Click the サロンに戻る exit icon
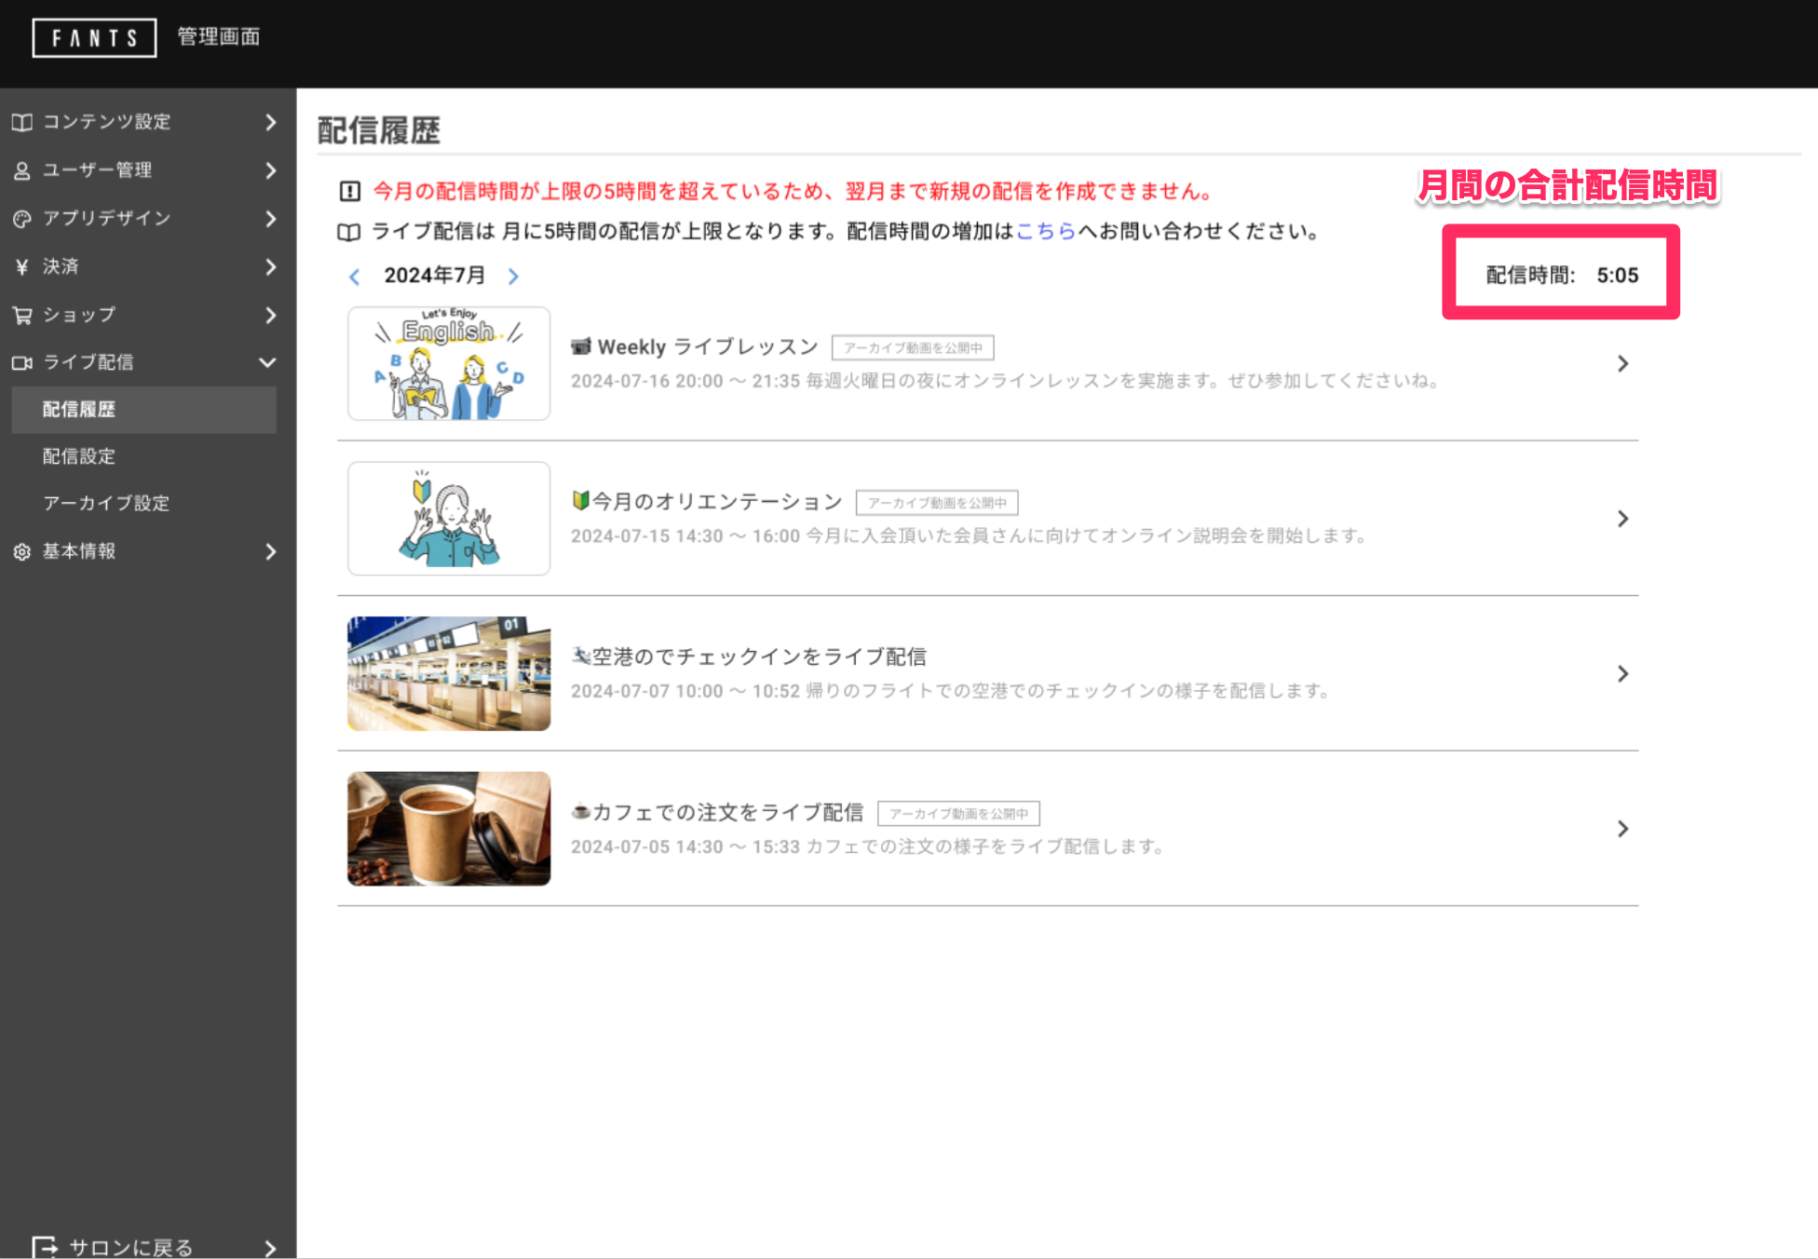The image size is (1818, 1259). pyautogui.click(x=45, y=1247)
